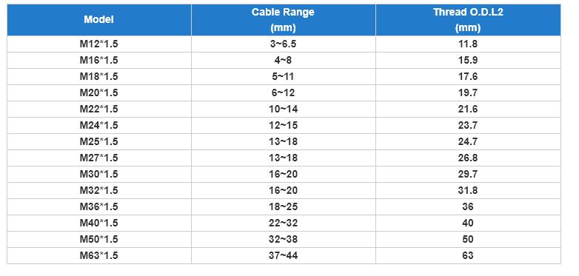Image resolution: width=579 pixels, height=276 pixels.
Task: Select cable range 18~25 cell
Action: 284,206
